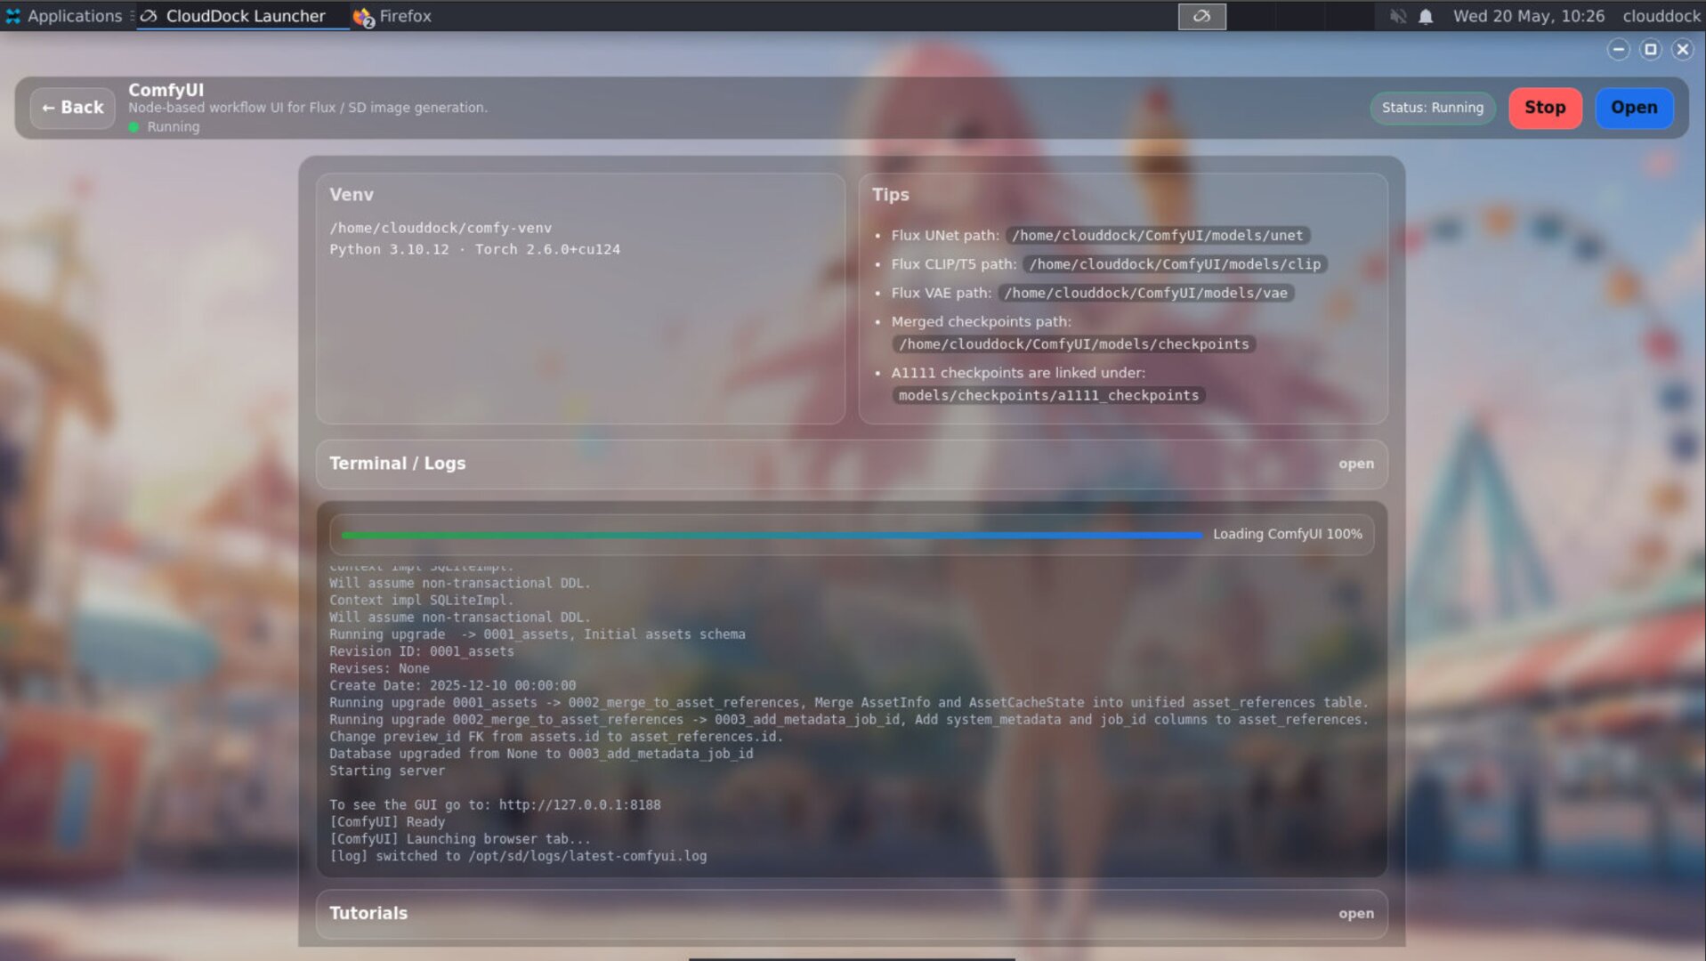Image resolution: width=1706 pixels, height=961 pixels.
Task: Click the merged checkpoints path code
Action: (1073, 344)
